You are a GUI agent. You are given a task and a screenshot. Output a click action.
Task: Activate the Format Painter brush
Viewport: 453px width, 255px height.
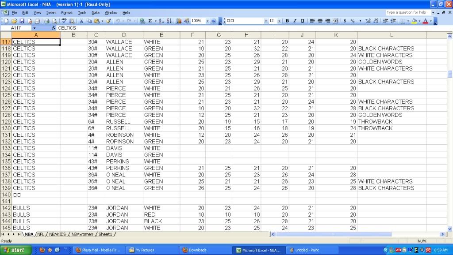109,21
